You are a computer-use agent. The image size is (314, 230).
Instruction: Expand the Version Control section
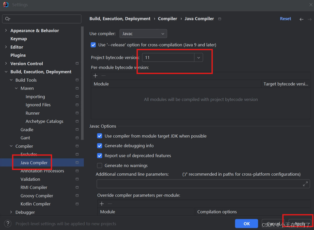point(6,64)
